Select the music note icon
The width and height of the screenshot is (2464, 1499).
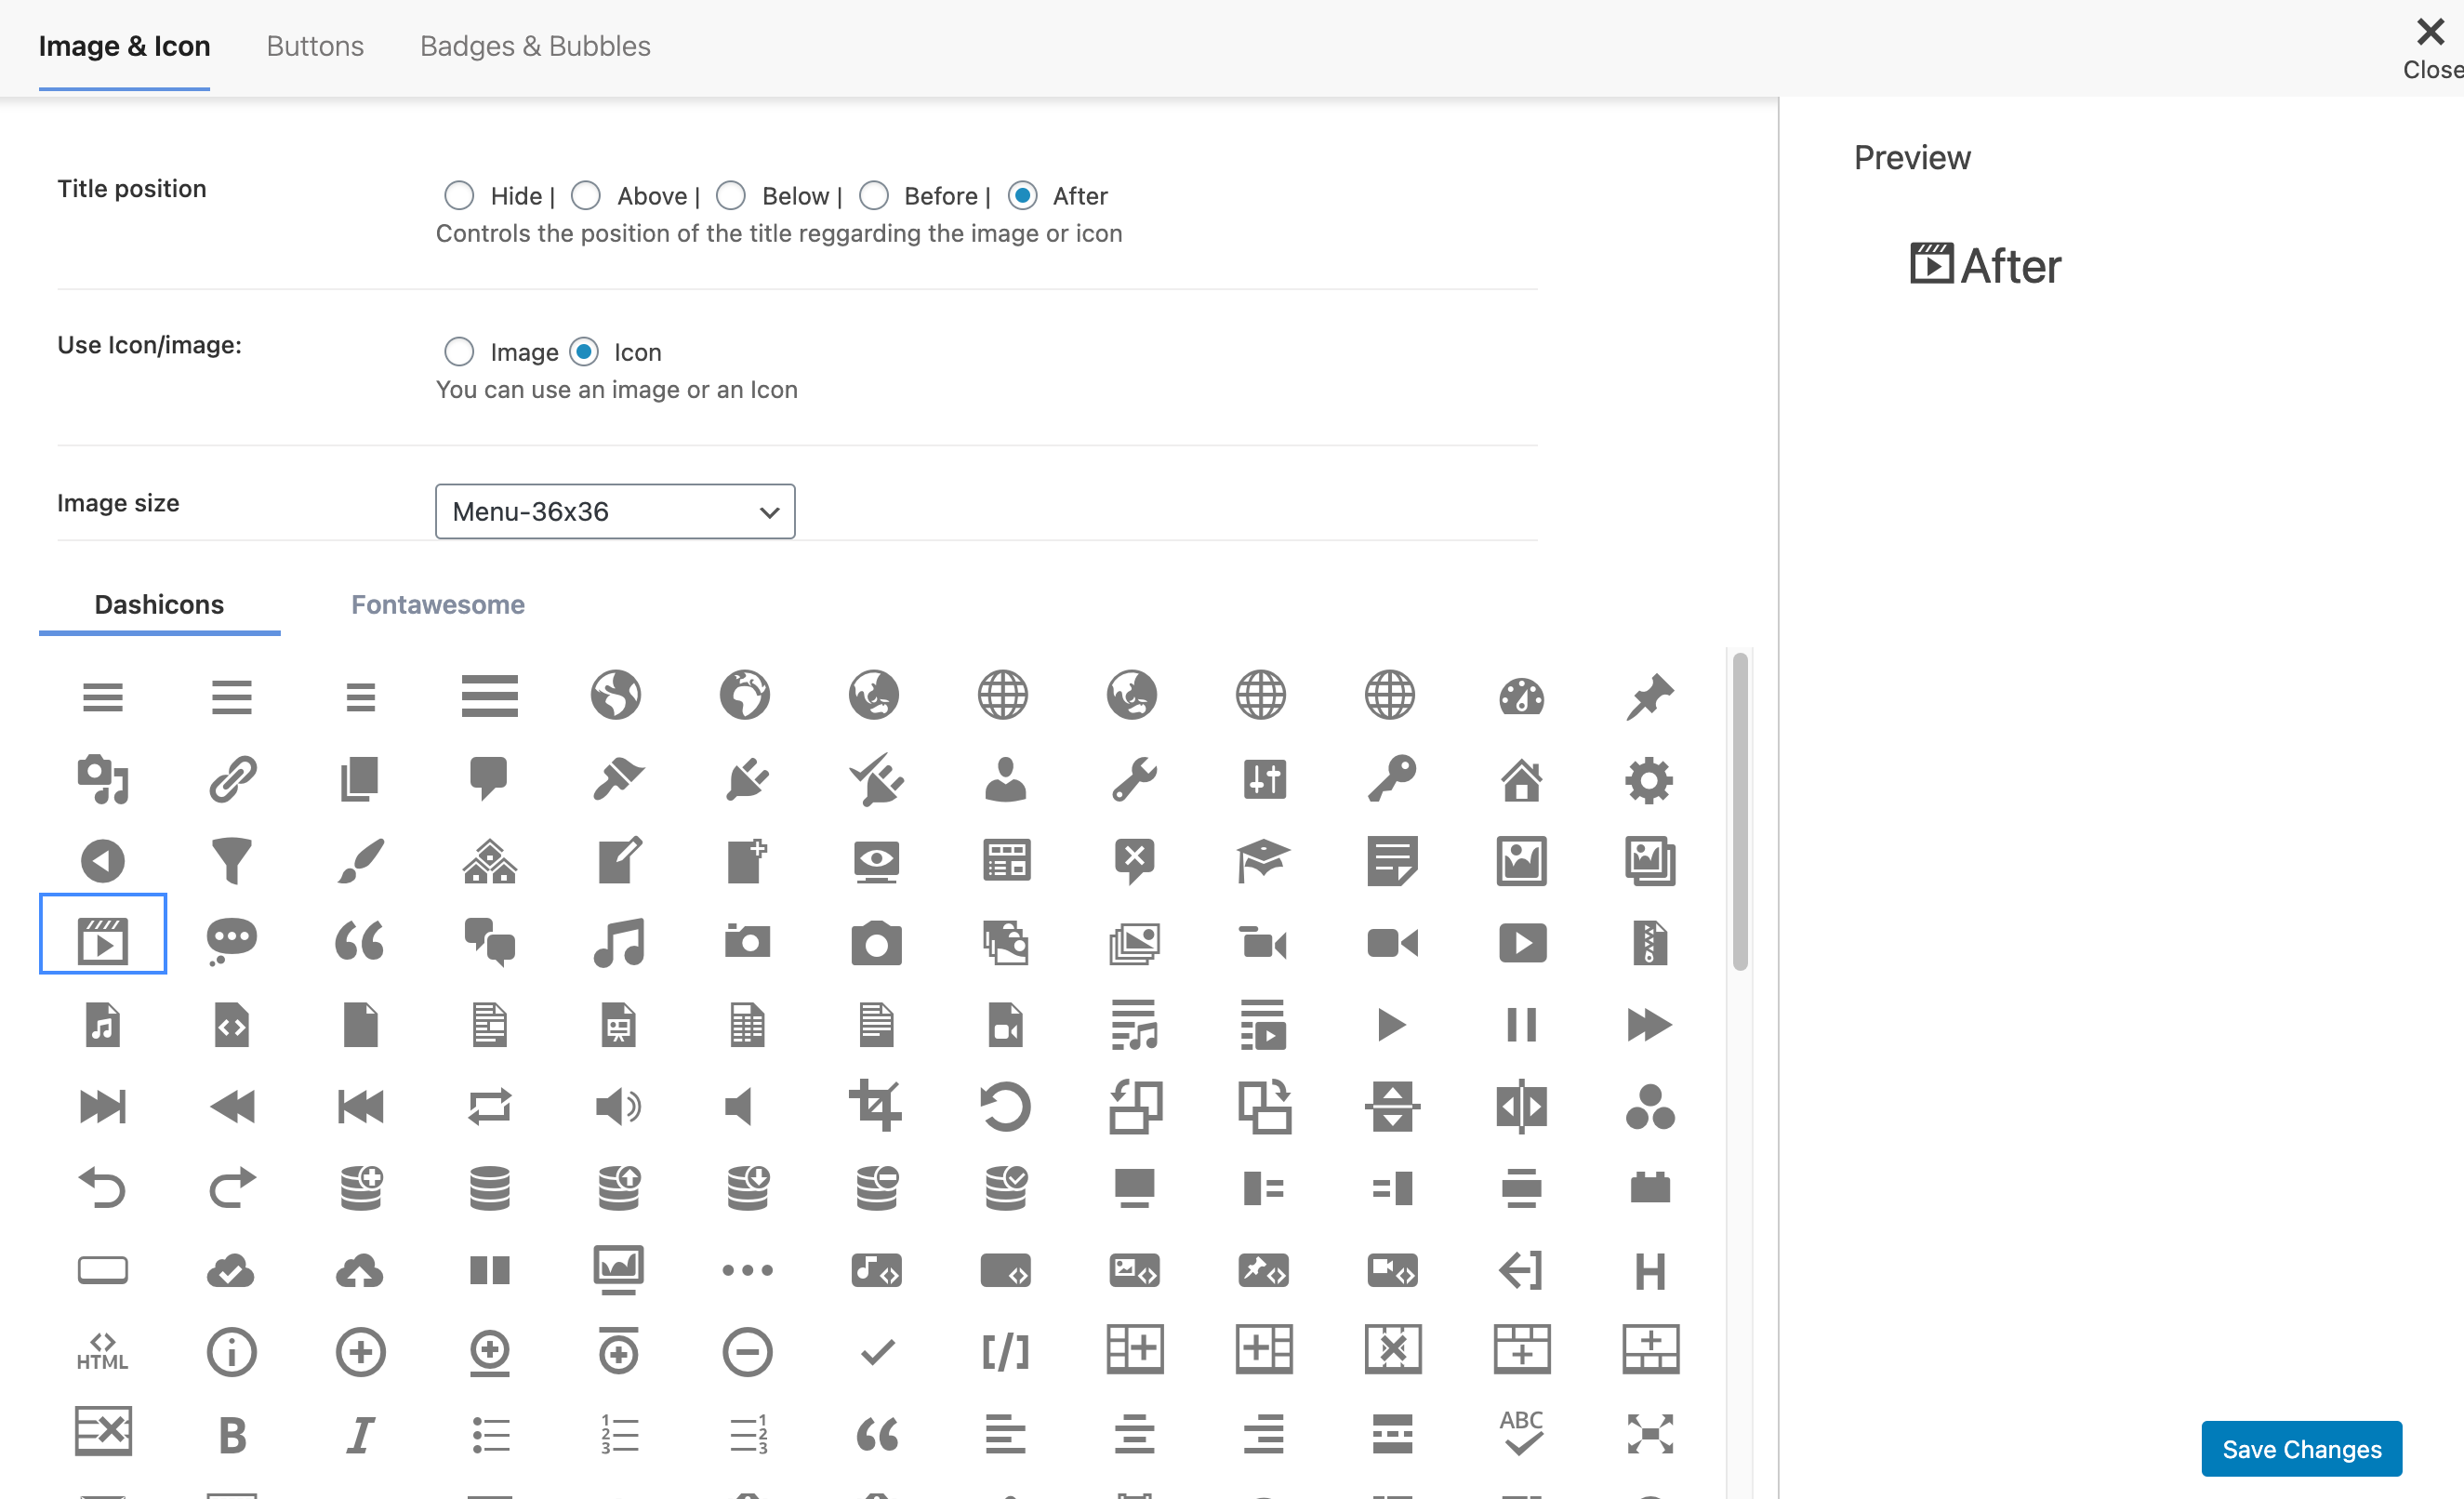coord(617,937)
